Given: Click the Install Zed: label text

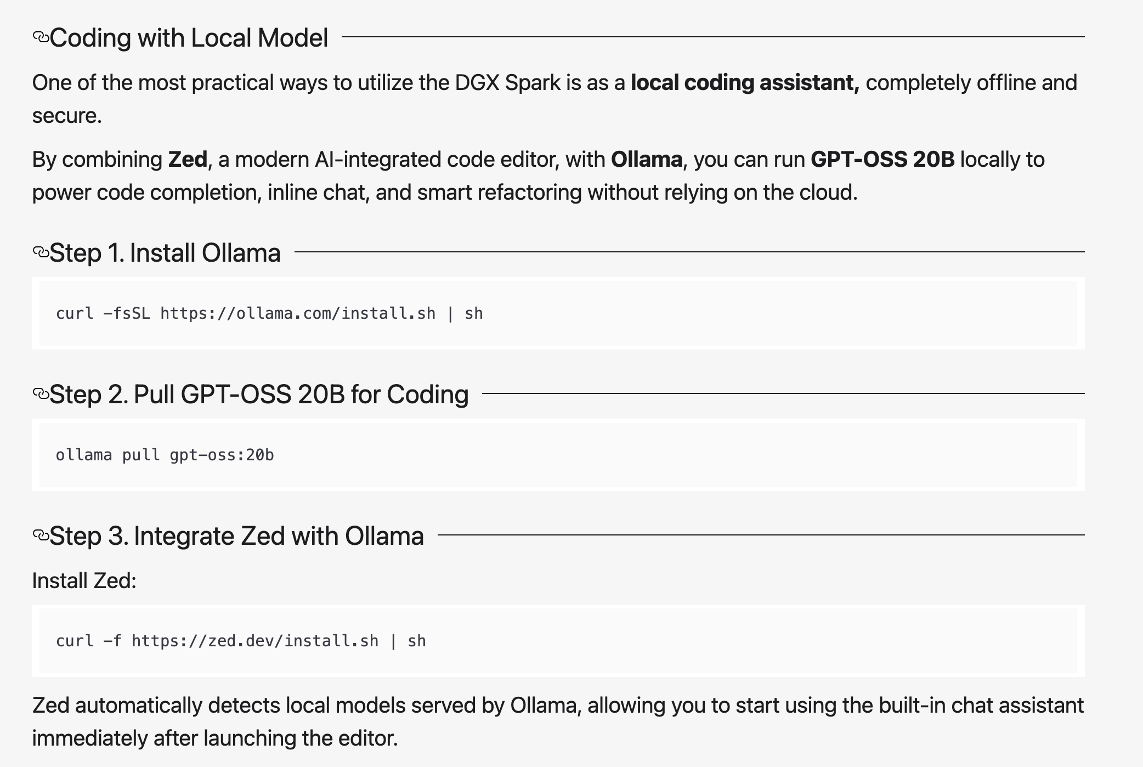Looking at the screenshot, I should [84, 581].
